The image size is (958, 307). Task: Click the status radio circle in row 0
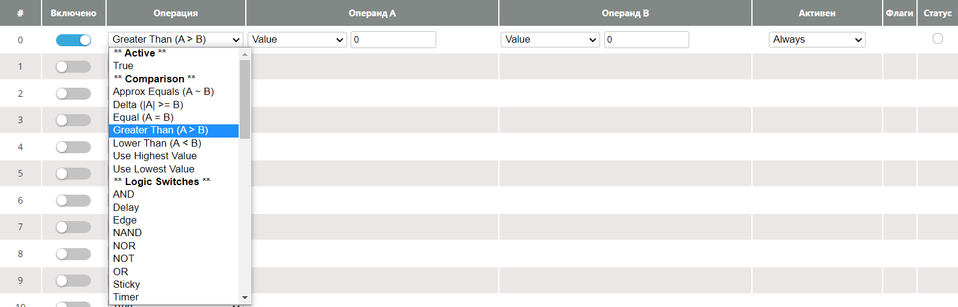[x=938, y=38]
